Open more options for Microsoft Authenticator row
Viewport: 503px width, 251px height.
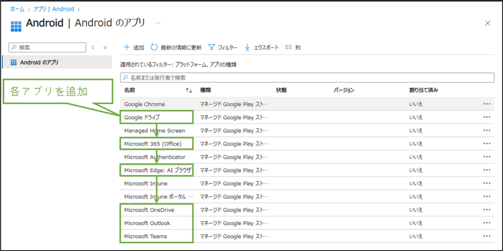pos(487,157)
